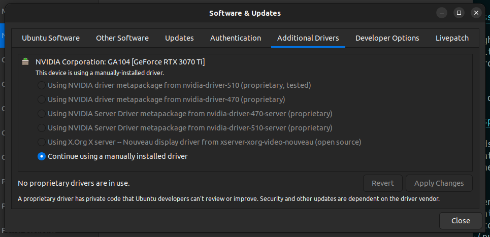
Task: Choose nvidia-driver-510-server Server Driver option
Action: pyautogui.click(x=42, y=128)
